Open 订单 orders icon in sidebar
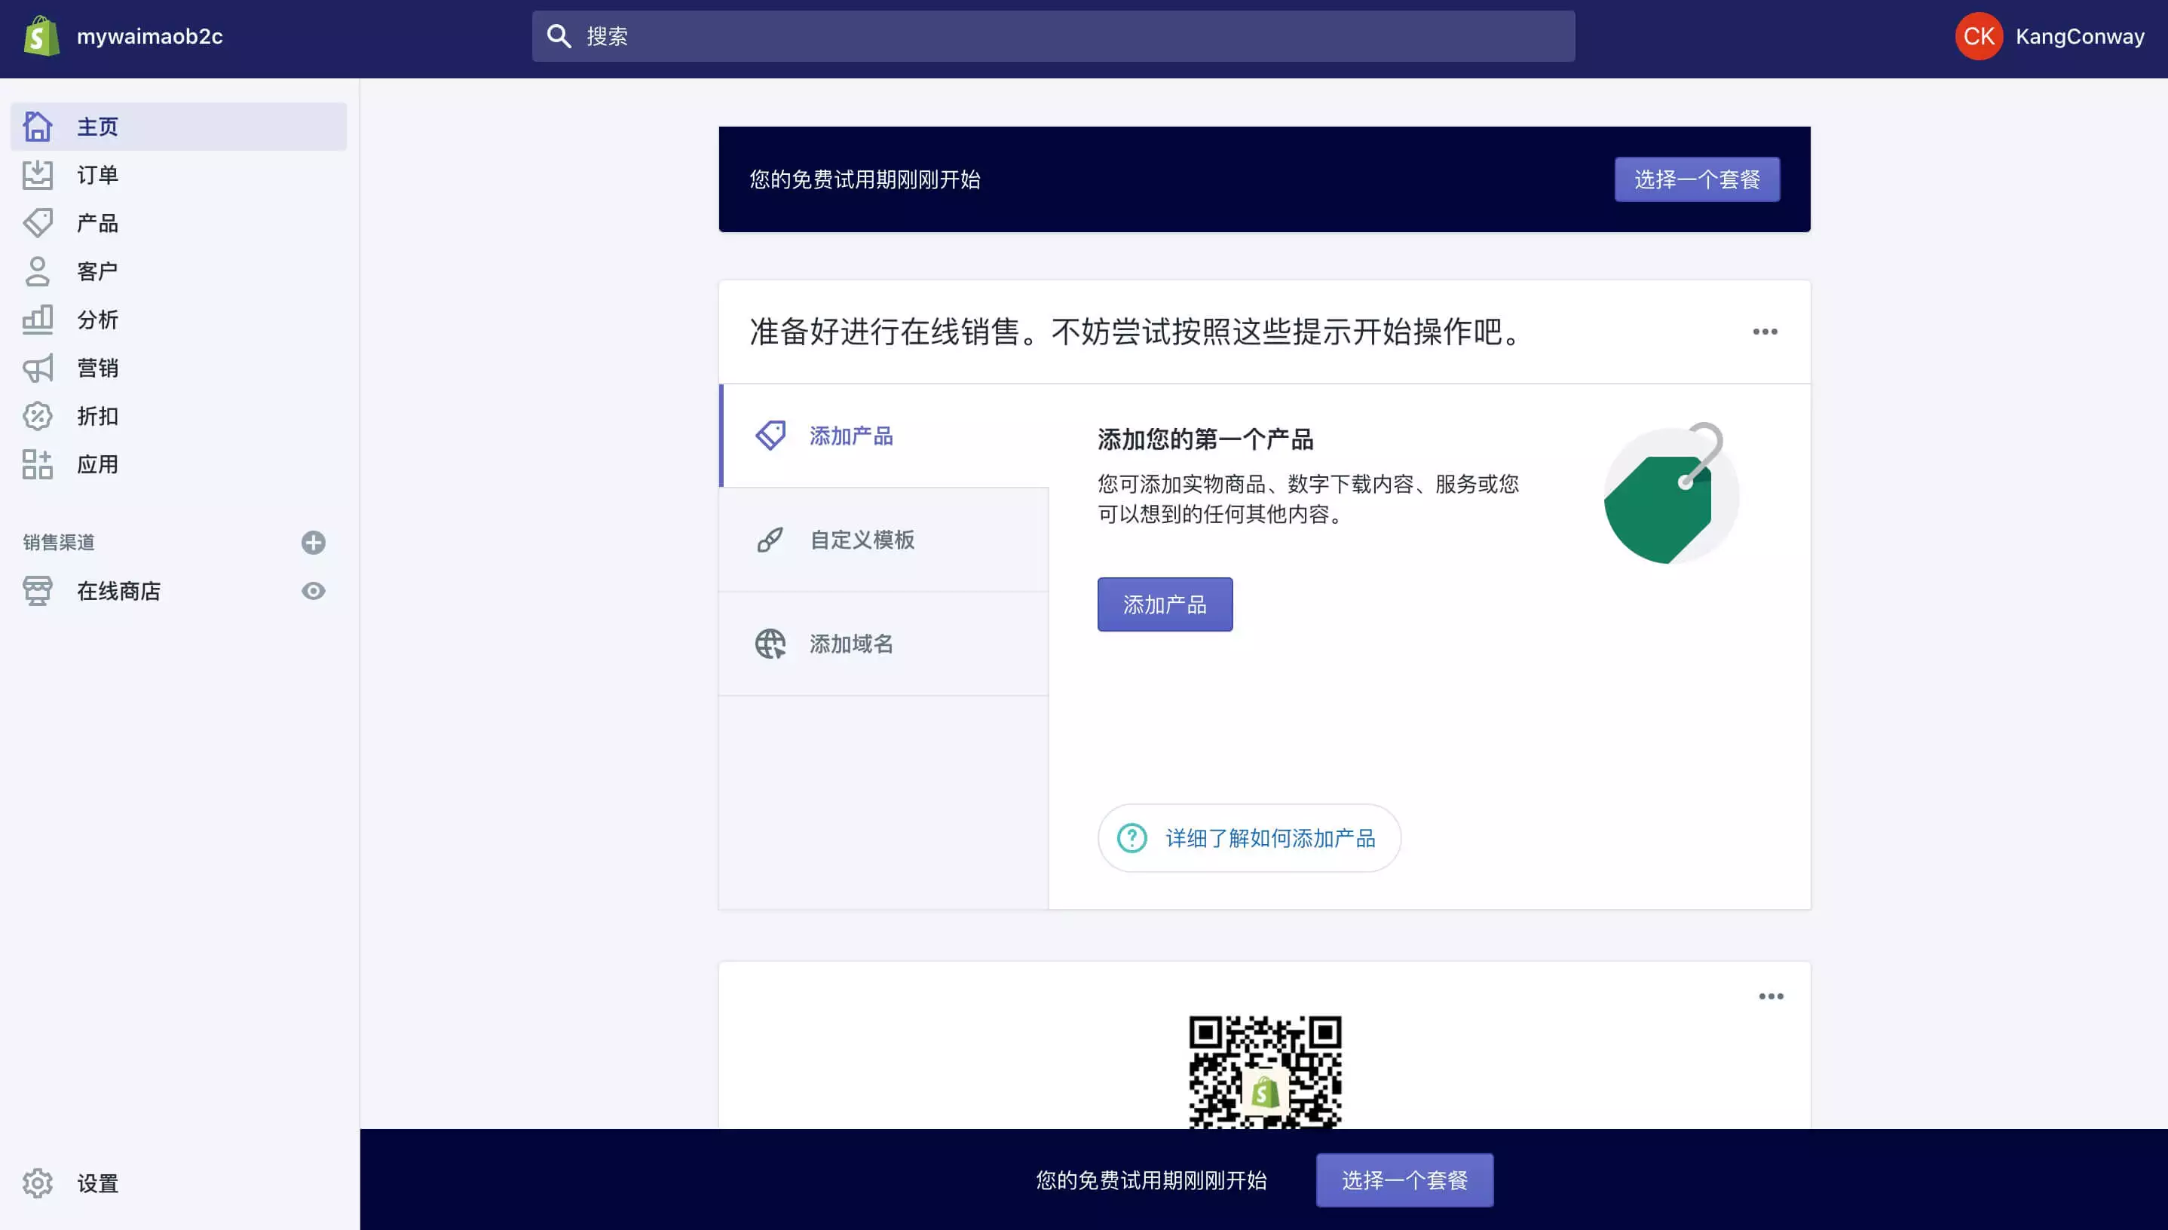Screen dimensions: 2168x1230 pyautogui.click(x=37, y=175)
